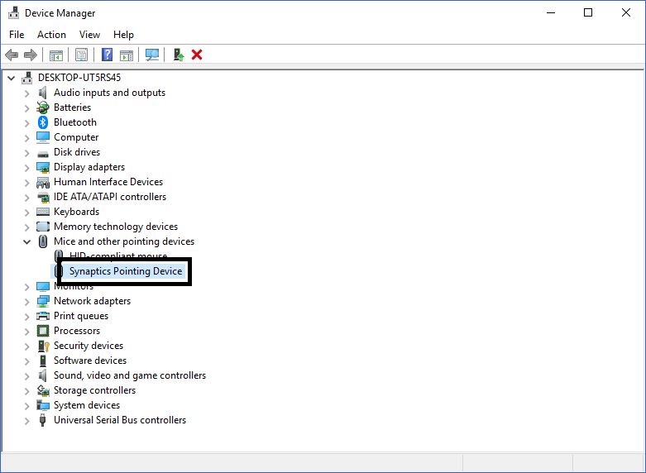
Task: Expand the Processors chevron
Action: tap(26, 332)
